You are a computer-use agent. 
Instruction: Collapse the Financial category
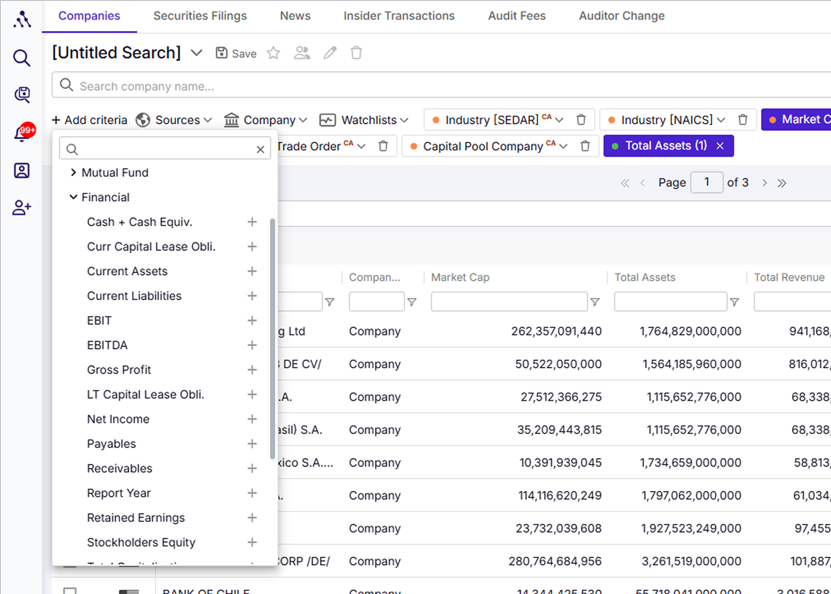73,197
